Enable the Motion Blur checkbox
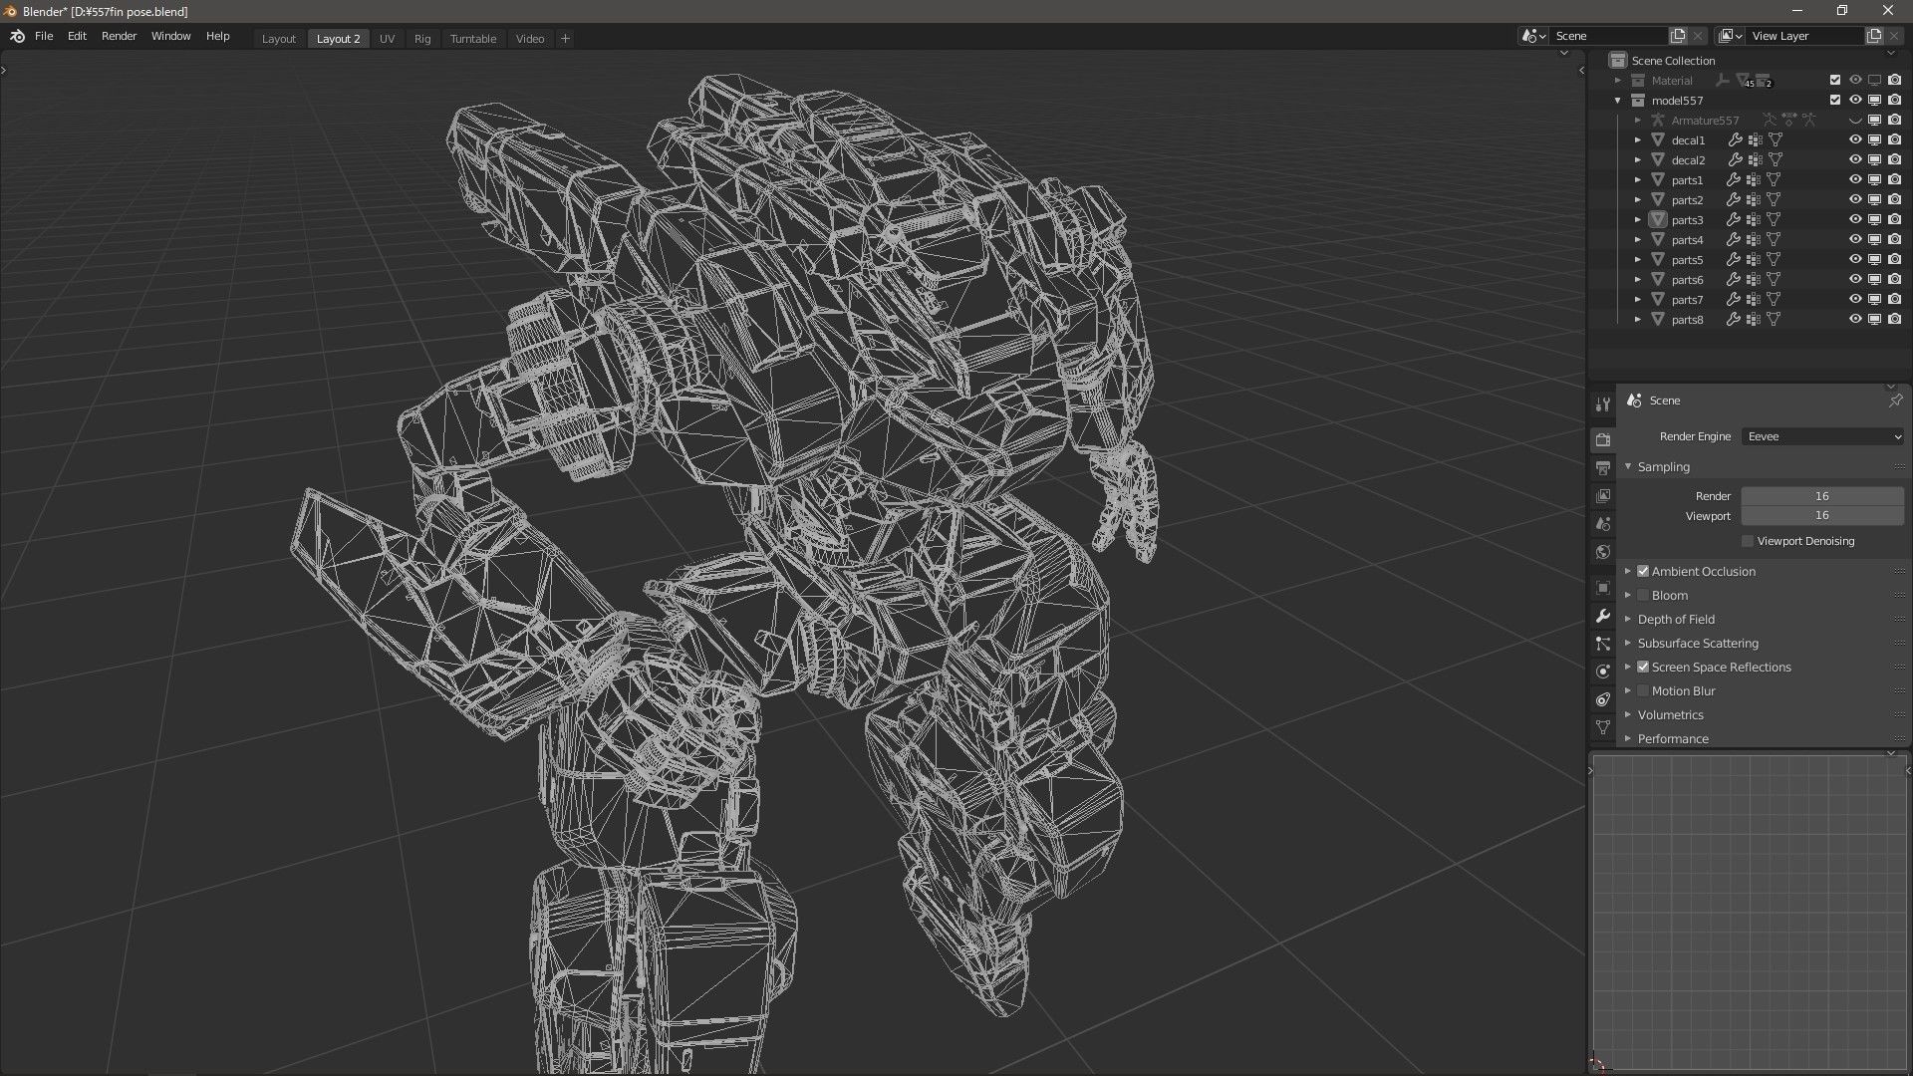This screenshot has width=1913, height=1076. [1643, 690]
